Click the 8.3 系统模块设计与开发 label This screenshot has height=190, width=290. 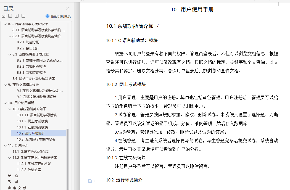click(x=30, y=54)
